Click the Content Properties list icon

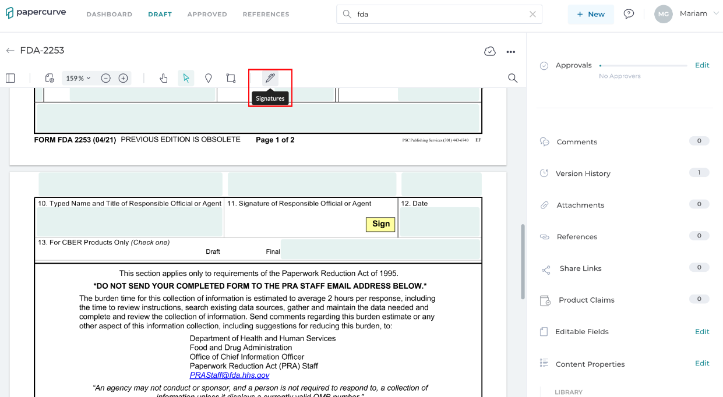[544, 363]
